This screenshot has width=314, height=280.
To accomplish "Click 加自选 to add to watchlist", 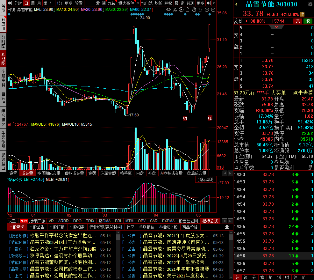I will point(147,3).
